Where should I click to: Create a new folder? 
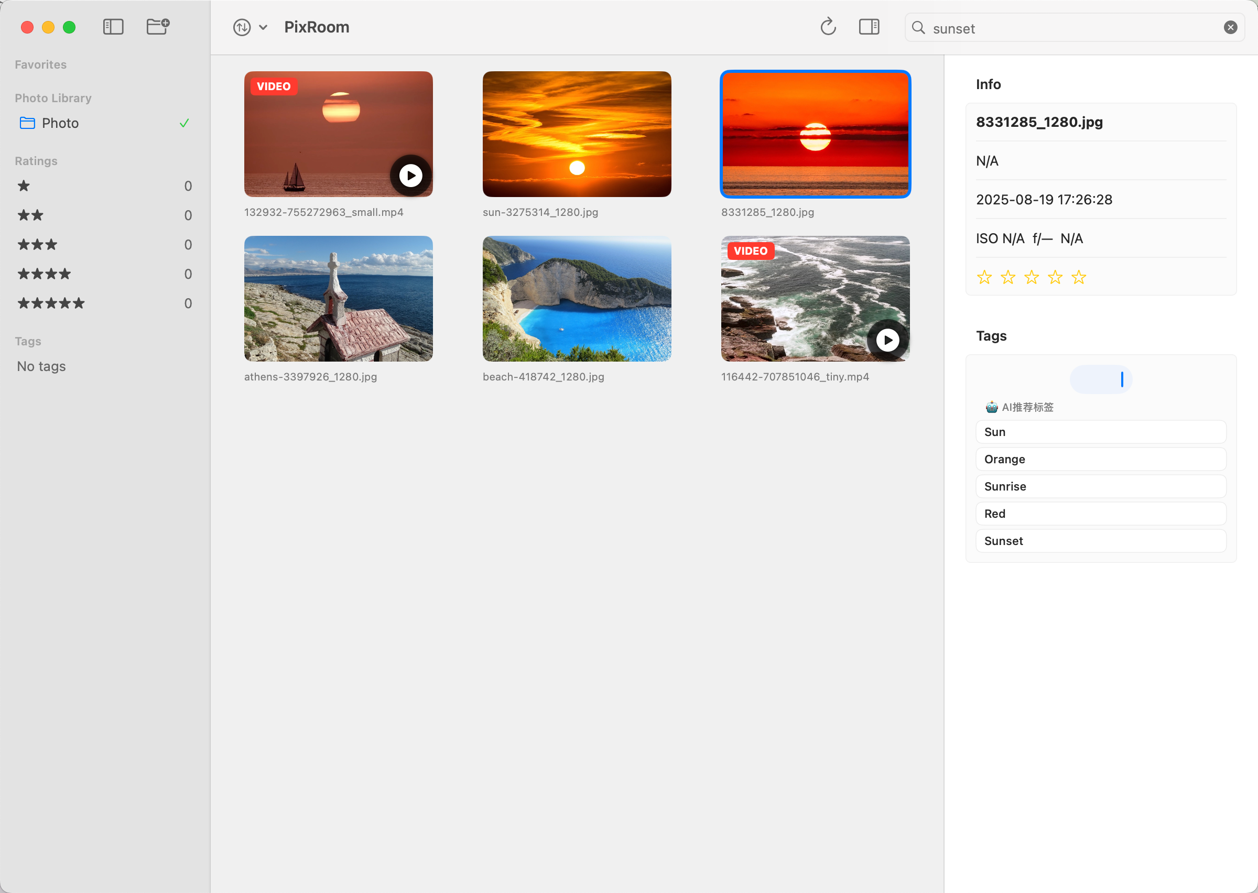tap(158, 26)
